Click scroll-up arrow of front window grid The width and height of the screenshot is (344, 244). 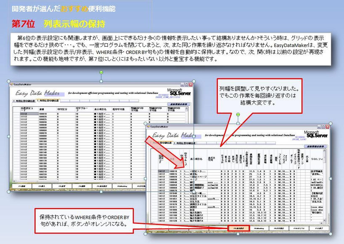pyautogui.click(x=325, y=151)
